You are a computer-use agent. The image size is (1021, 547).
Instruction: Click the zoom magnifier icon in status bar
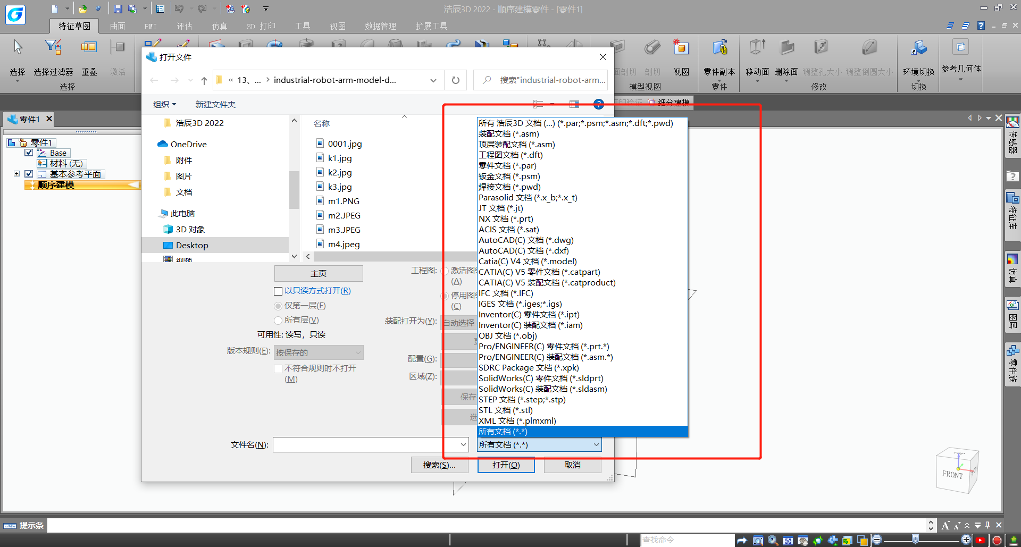click(773, 541)
